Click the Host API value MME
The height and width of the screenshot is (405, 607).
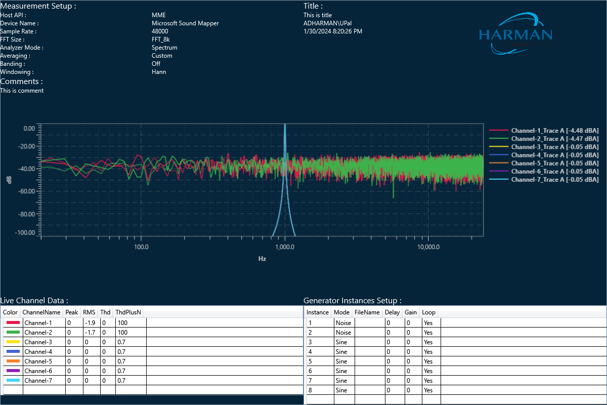coord(159,15)
